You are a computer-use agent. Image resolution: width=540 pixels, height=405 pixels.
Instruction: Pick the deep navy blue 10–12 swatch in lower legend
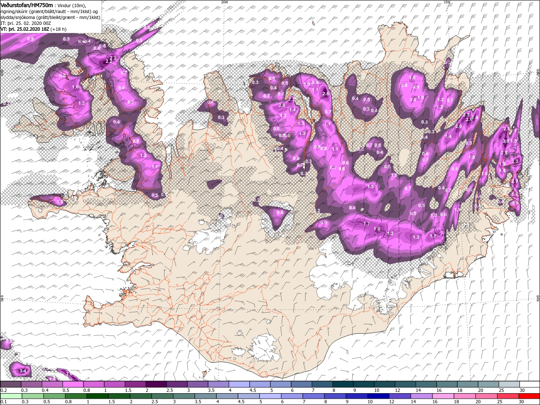click(x=378, y=396)
